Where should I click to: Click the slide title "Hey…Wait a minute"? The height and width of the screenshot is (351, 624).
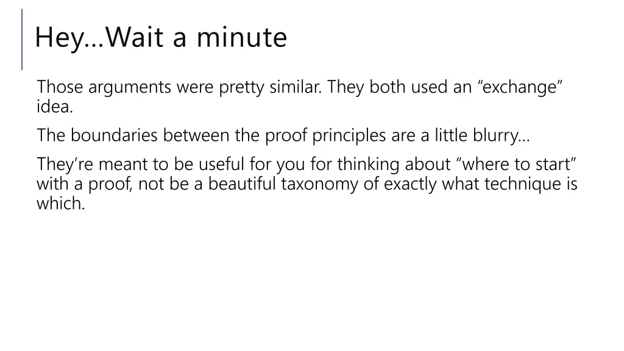(161, 38)
